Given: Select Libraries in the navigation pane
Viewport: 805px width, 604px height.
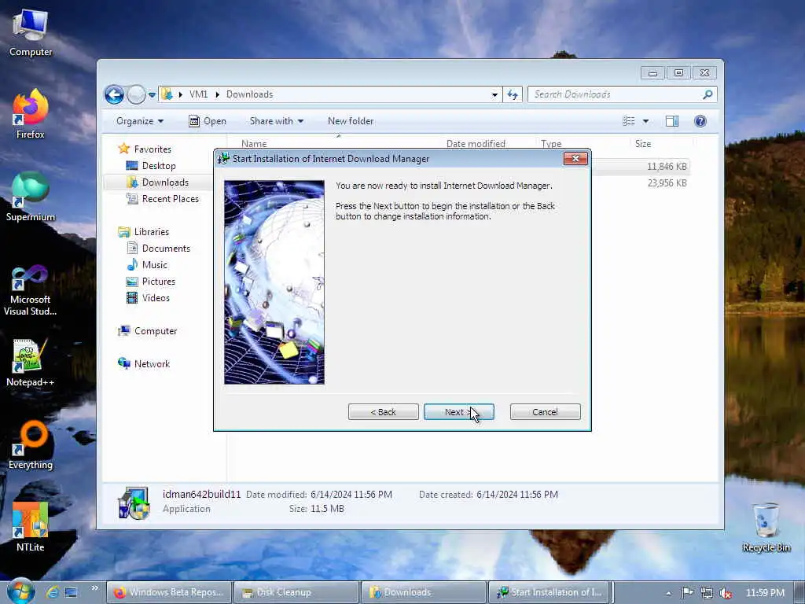Looking at the screenshot, I should [x=152, y=232].
